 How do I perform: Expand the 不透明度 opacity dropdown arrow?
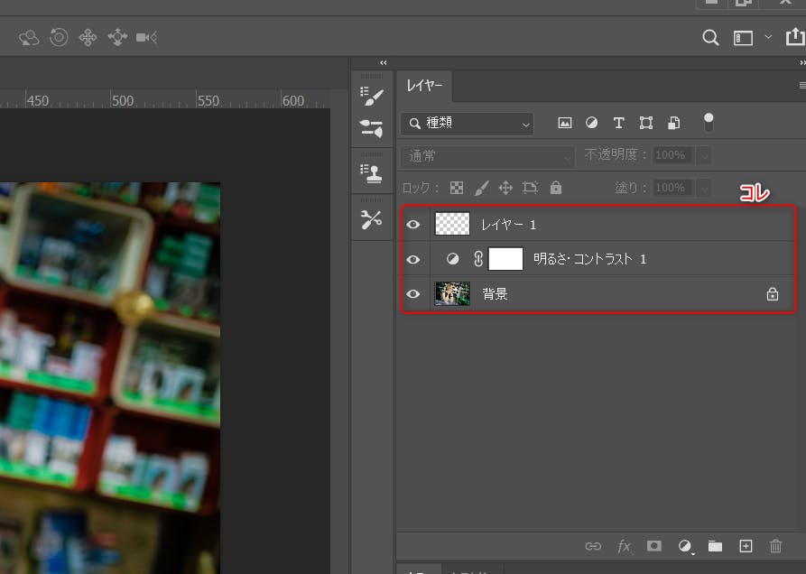click(703, 156)
